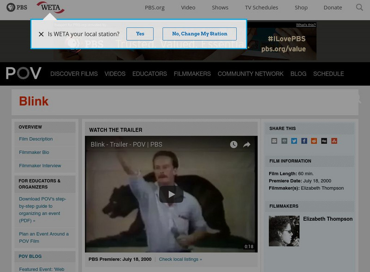This screenshot has height=272, width=370.
Task: Open the Featured Event blog link
Action: tap(42, 269)
